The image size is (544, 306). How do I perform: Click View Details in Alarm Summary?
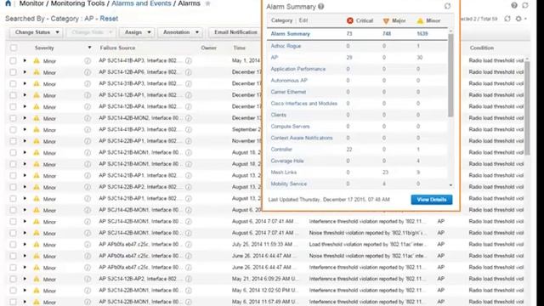pyautogui.click(x=432, y=200)
